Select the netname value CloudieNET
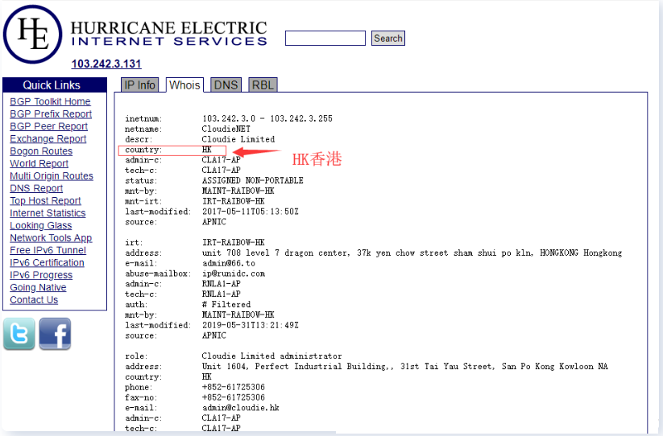The image size is (663, 436). tap(226, 129)
